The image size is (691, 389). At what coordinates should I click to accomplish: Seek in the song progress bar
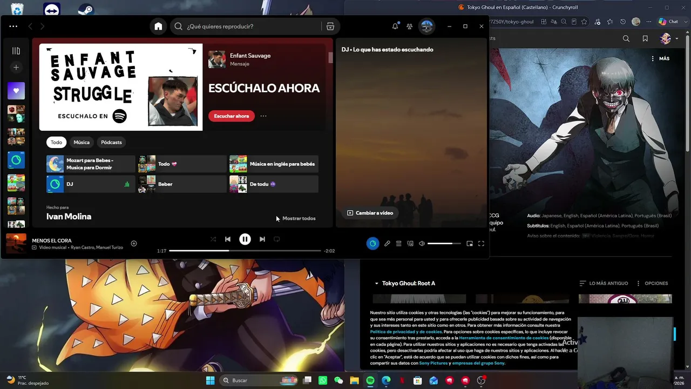[245, 251]
